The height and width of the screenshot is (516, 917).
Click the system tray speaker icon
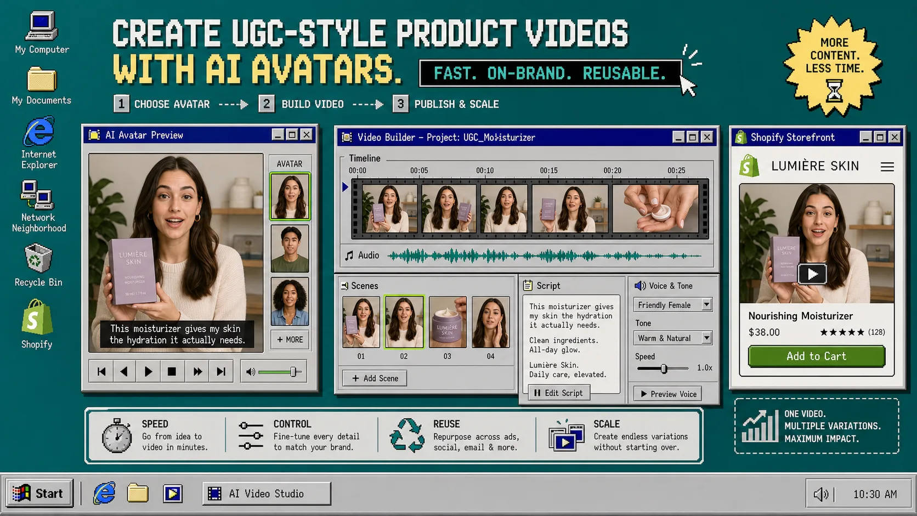821,494
